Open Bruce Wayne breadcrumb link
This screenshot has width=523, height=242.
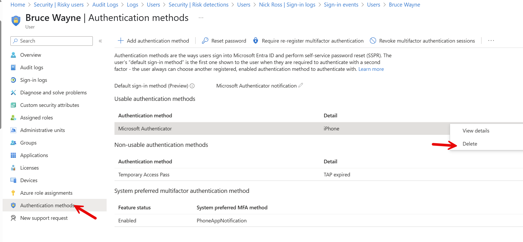(404, 5)
